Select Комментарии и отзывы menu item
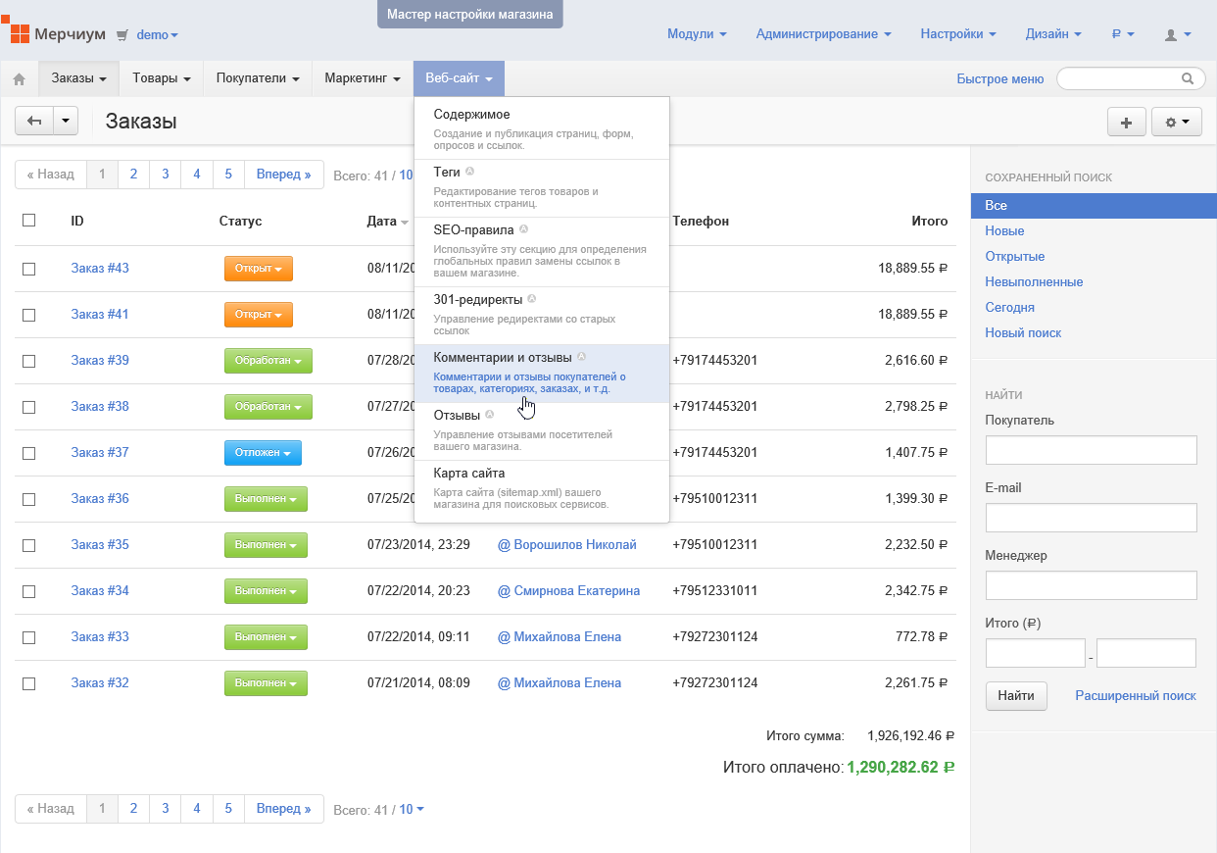This screenshot has height=853, width=1217. [x=542, y=374]
